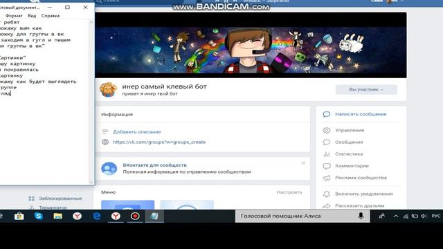Open Skype from taskbar
The image size is (443, 249).
39,216
